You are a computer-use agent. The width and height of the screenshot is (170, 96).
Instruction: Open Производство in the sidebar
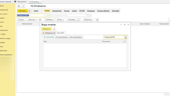tap(4, 30)
